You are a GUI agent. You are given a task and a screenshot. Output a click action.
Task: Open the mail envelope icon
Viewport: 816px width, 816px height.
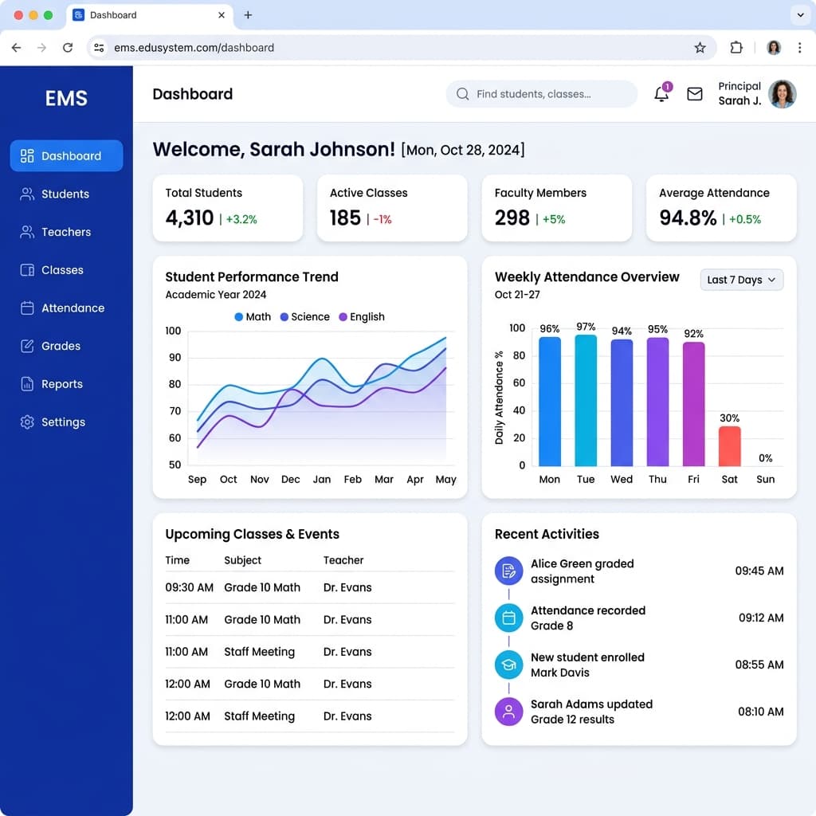[x=694, y=94]
